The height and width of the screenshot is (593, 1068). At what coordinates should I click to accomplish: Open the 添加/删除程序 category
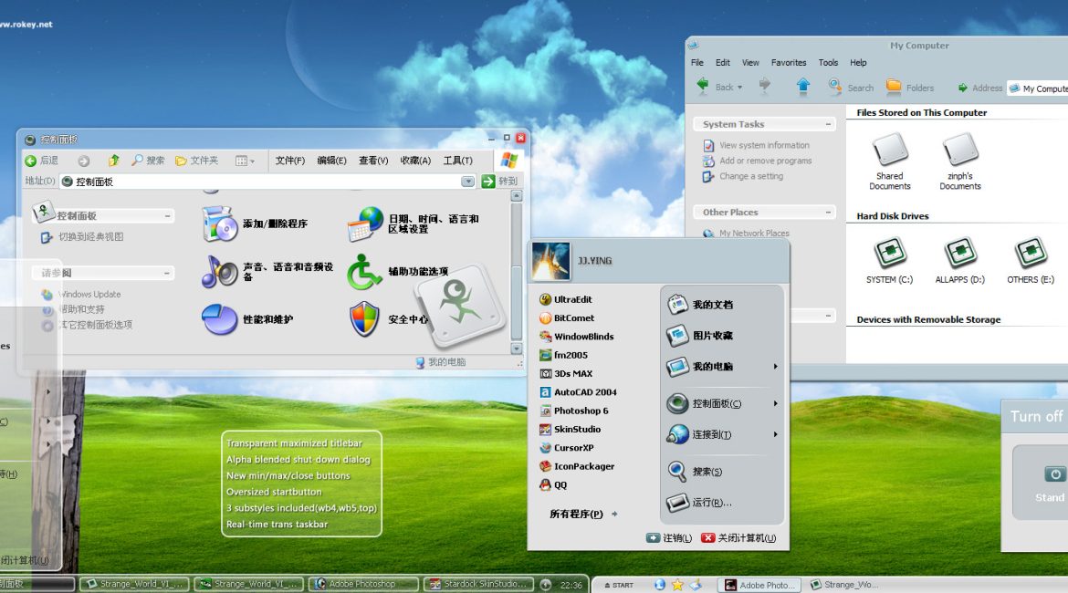(255, 224)
